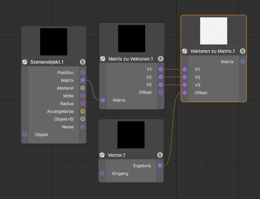Viewport: 260px width, 199px height.
Task: Toggle solo S on Vektoren zu Matrix.1
Action: (x=243, y=51)
